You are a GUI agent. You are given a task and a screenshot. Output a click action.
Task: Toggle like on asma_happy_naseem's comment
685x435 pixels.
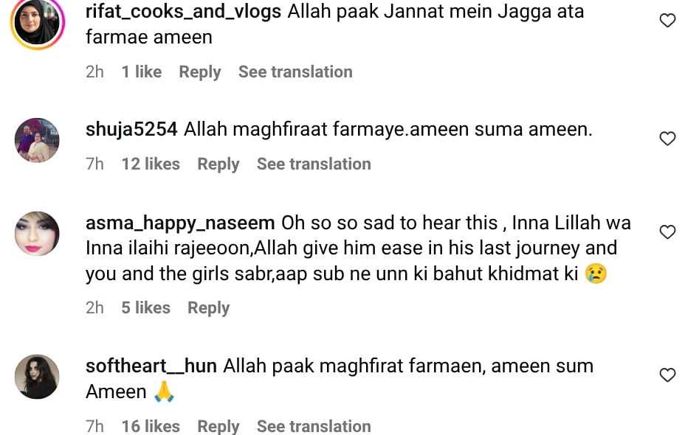click(x=667, y=232)
